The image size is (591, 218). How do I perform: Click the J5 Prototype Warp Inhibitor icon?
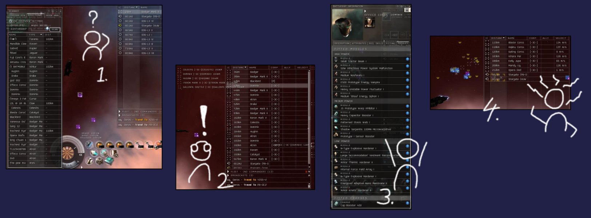click(x=336, y=106)
